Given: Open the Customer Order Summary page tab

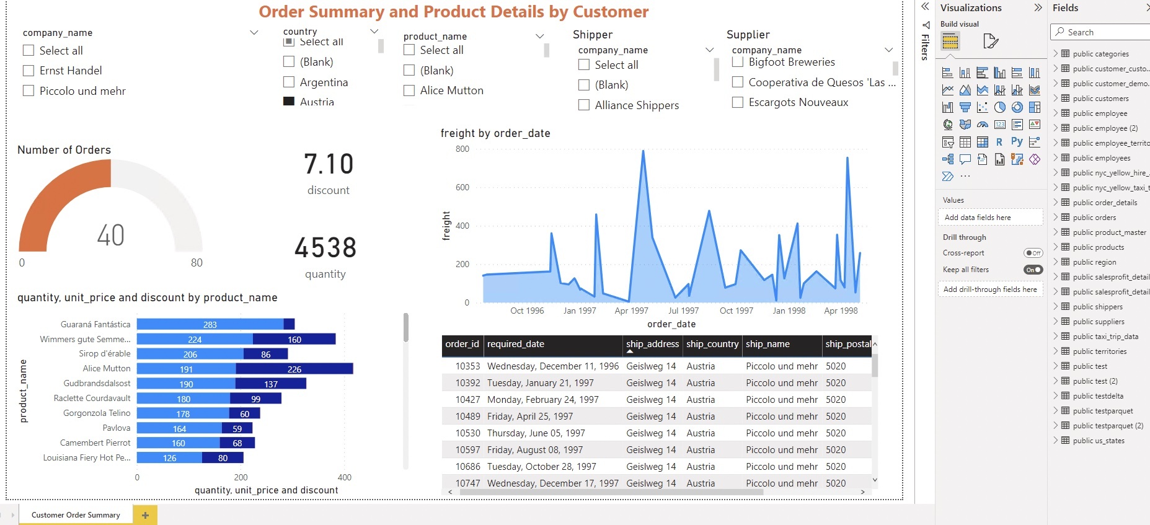Looking at the screenshot, I should pos(76,515).
